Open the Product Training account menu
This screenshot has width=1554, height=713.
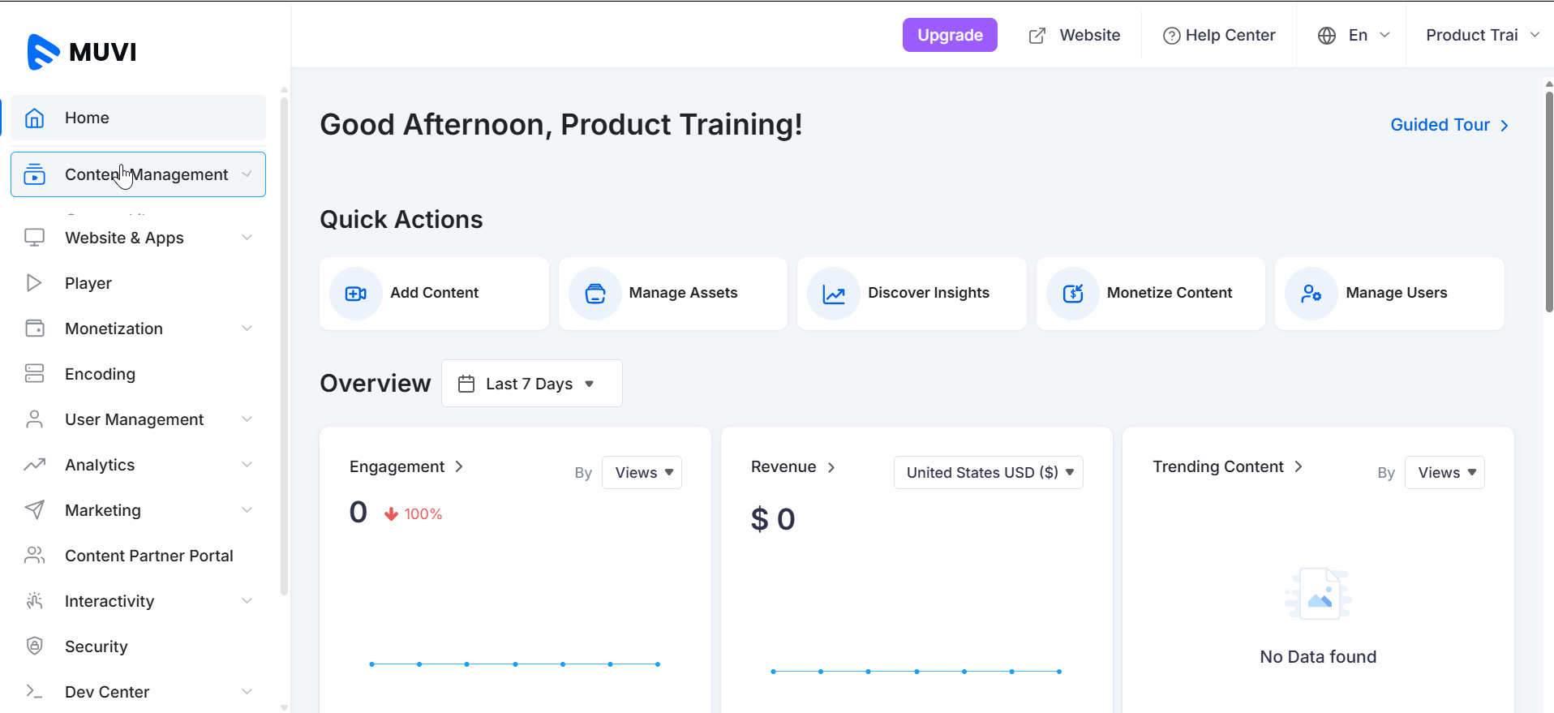coord(1481,36)
